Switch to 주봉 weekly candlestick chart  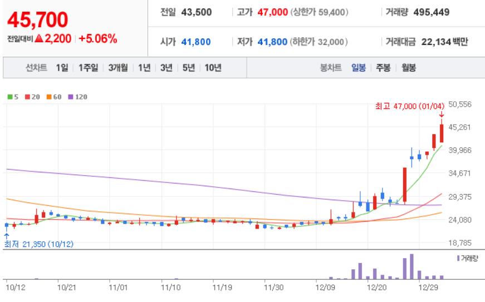coord(383,68)
